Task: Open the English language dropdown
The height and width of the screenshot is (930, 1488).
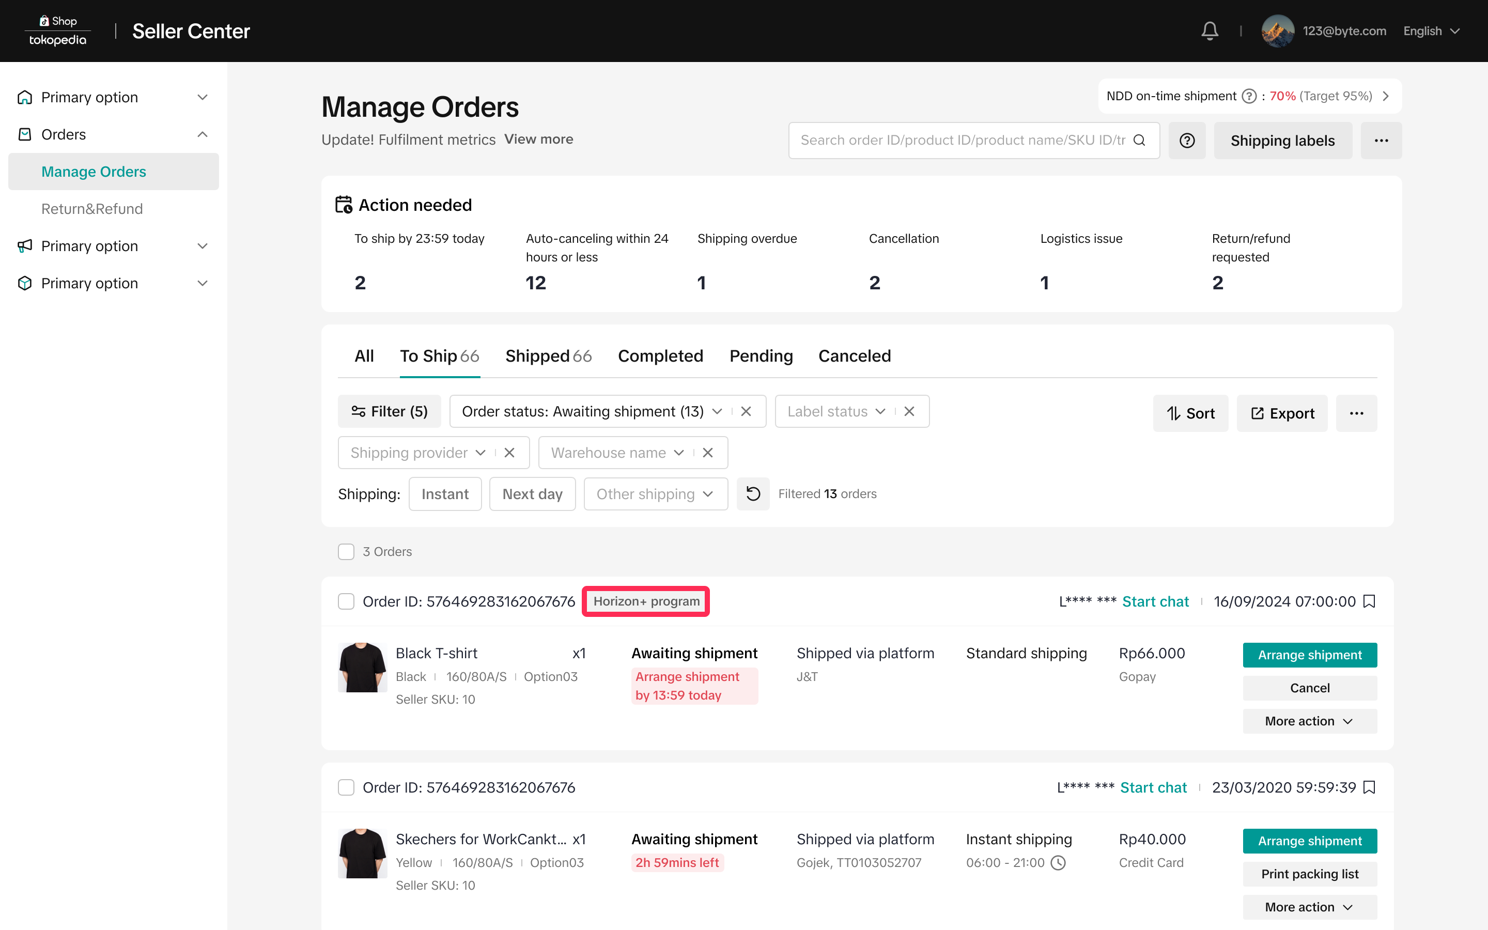Action: [x=1431, y=31]
